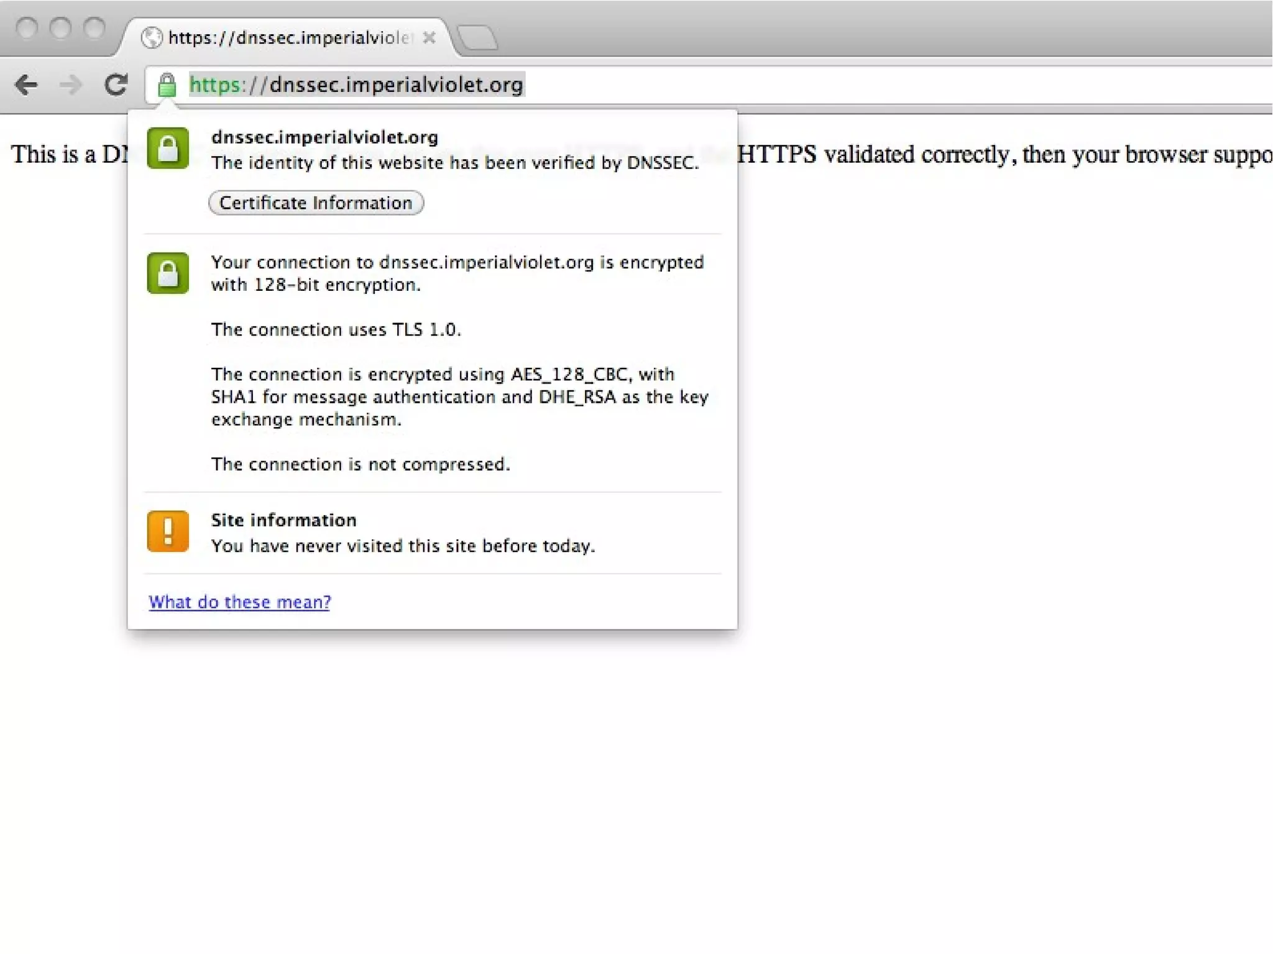Click the AES_128_CBC encryption details paragraph
1273x954 pixels.
coord(460,397)
